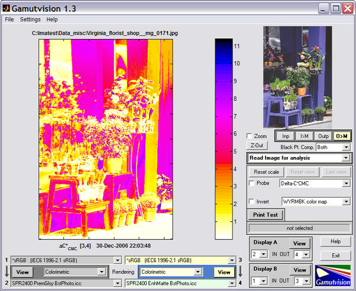Select the O>M view toggle
The height and width of the screenshot is (291, 356).
(x=342, y=136)
